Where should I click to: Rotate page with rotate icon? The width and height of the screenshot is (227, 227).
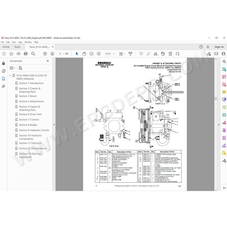[178, 54]
